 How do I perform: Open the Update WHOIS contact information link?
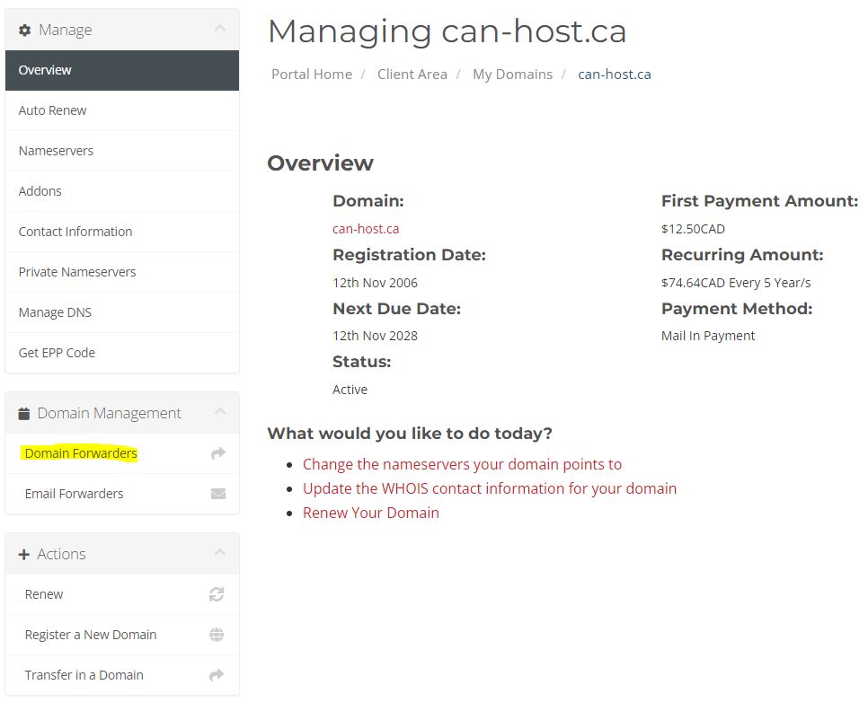coord(490,488)
